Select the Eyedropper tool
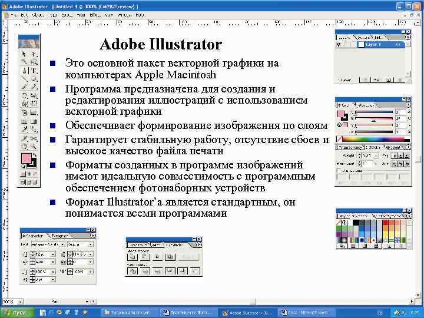The image size is (424, 318). point(24,130)
